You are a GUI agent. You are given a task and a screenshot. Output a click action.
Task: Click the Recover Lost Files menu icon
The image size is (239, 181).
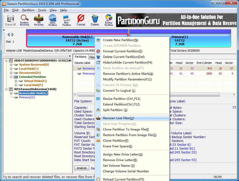[98, 118]
